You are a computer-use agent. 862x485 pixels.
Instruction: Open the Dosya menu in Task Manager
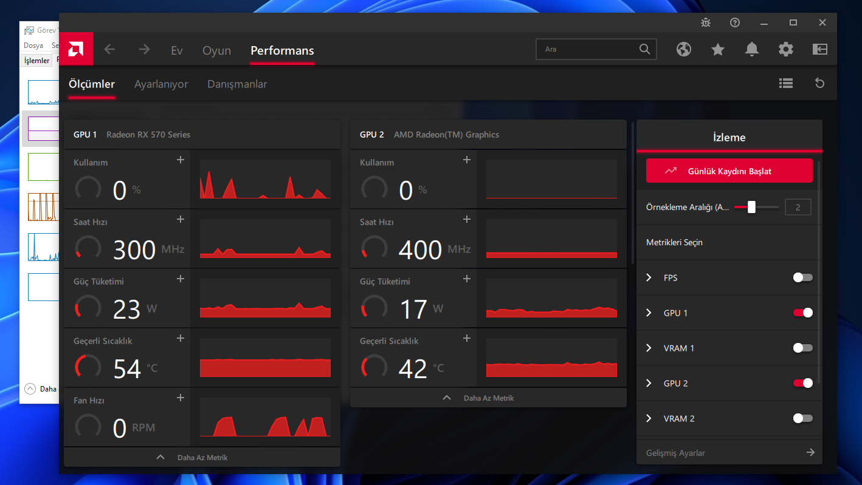[x=33, y=46]
